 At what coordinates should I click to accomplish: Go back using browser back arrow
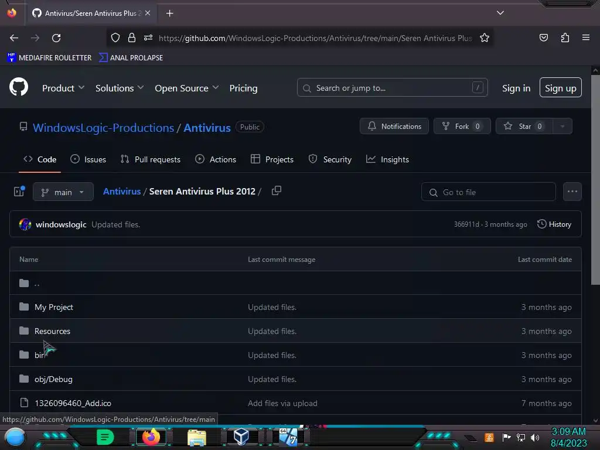[x=14, y=38]
